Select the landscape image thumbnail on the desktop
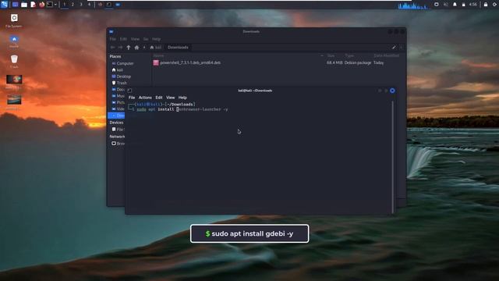The width and height of the screenshot is (499, 281). coord(14,100)
